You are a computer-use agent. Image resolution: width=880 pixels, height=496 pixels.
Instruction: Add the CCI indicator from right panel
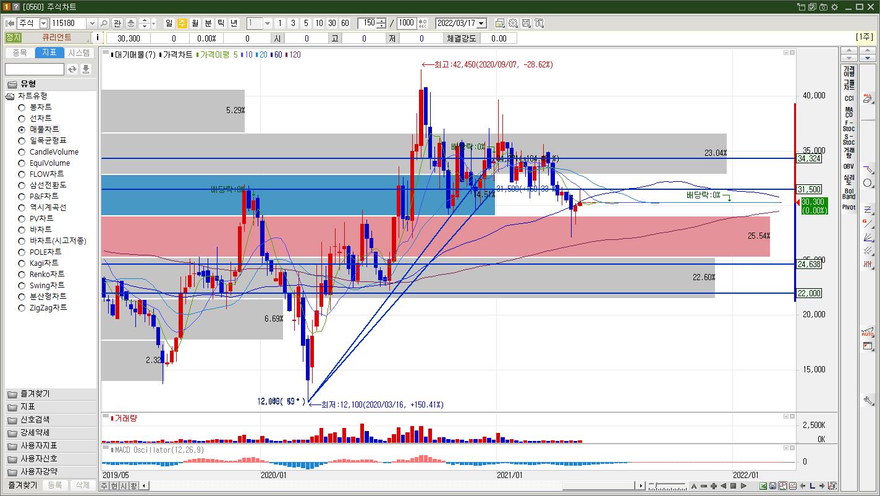pos(849,99)
